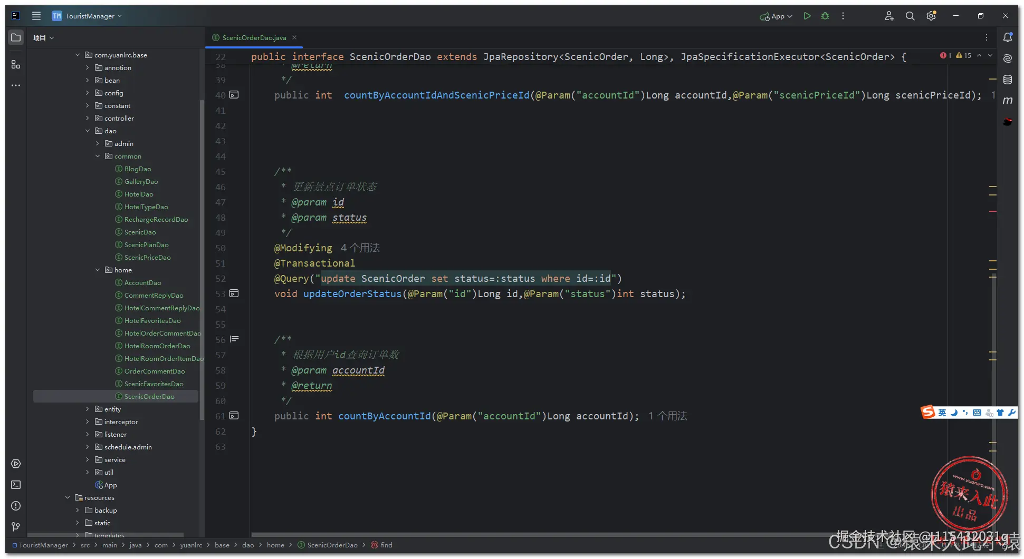The width and height of the screenshot is (1024, 559).
Task: Debug the App configuration
Action: [x=825, y=16]
